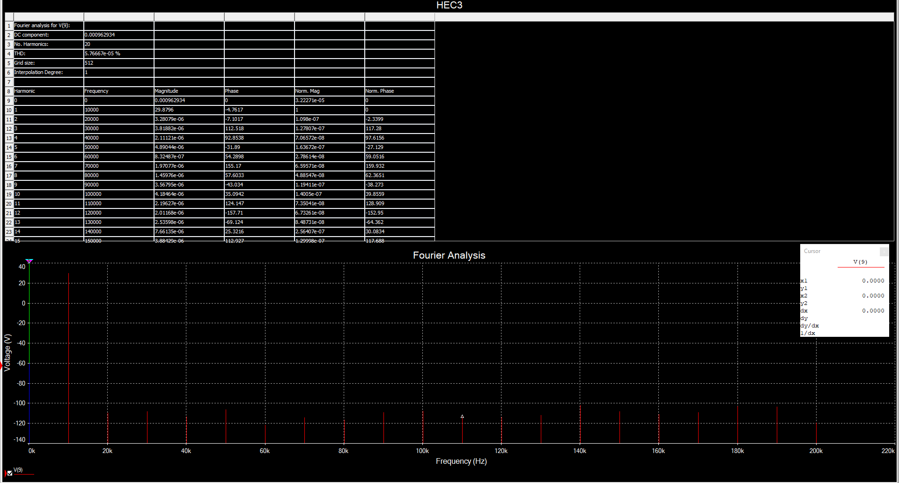This screenshot has width=899, height=483.
Task: Select the phase cell '-4.7617'
Action: click(259, 110)
